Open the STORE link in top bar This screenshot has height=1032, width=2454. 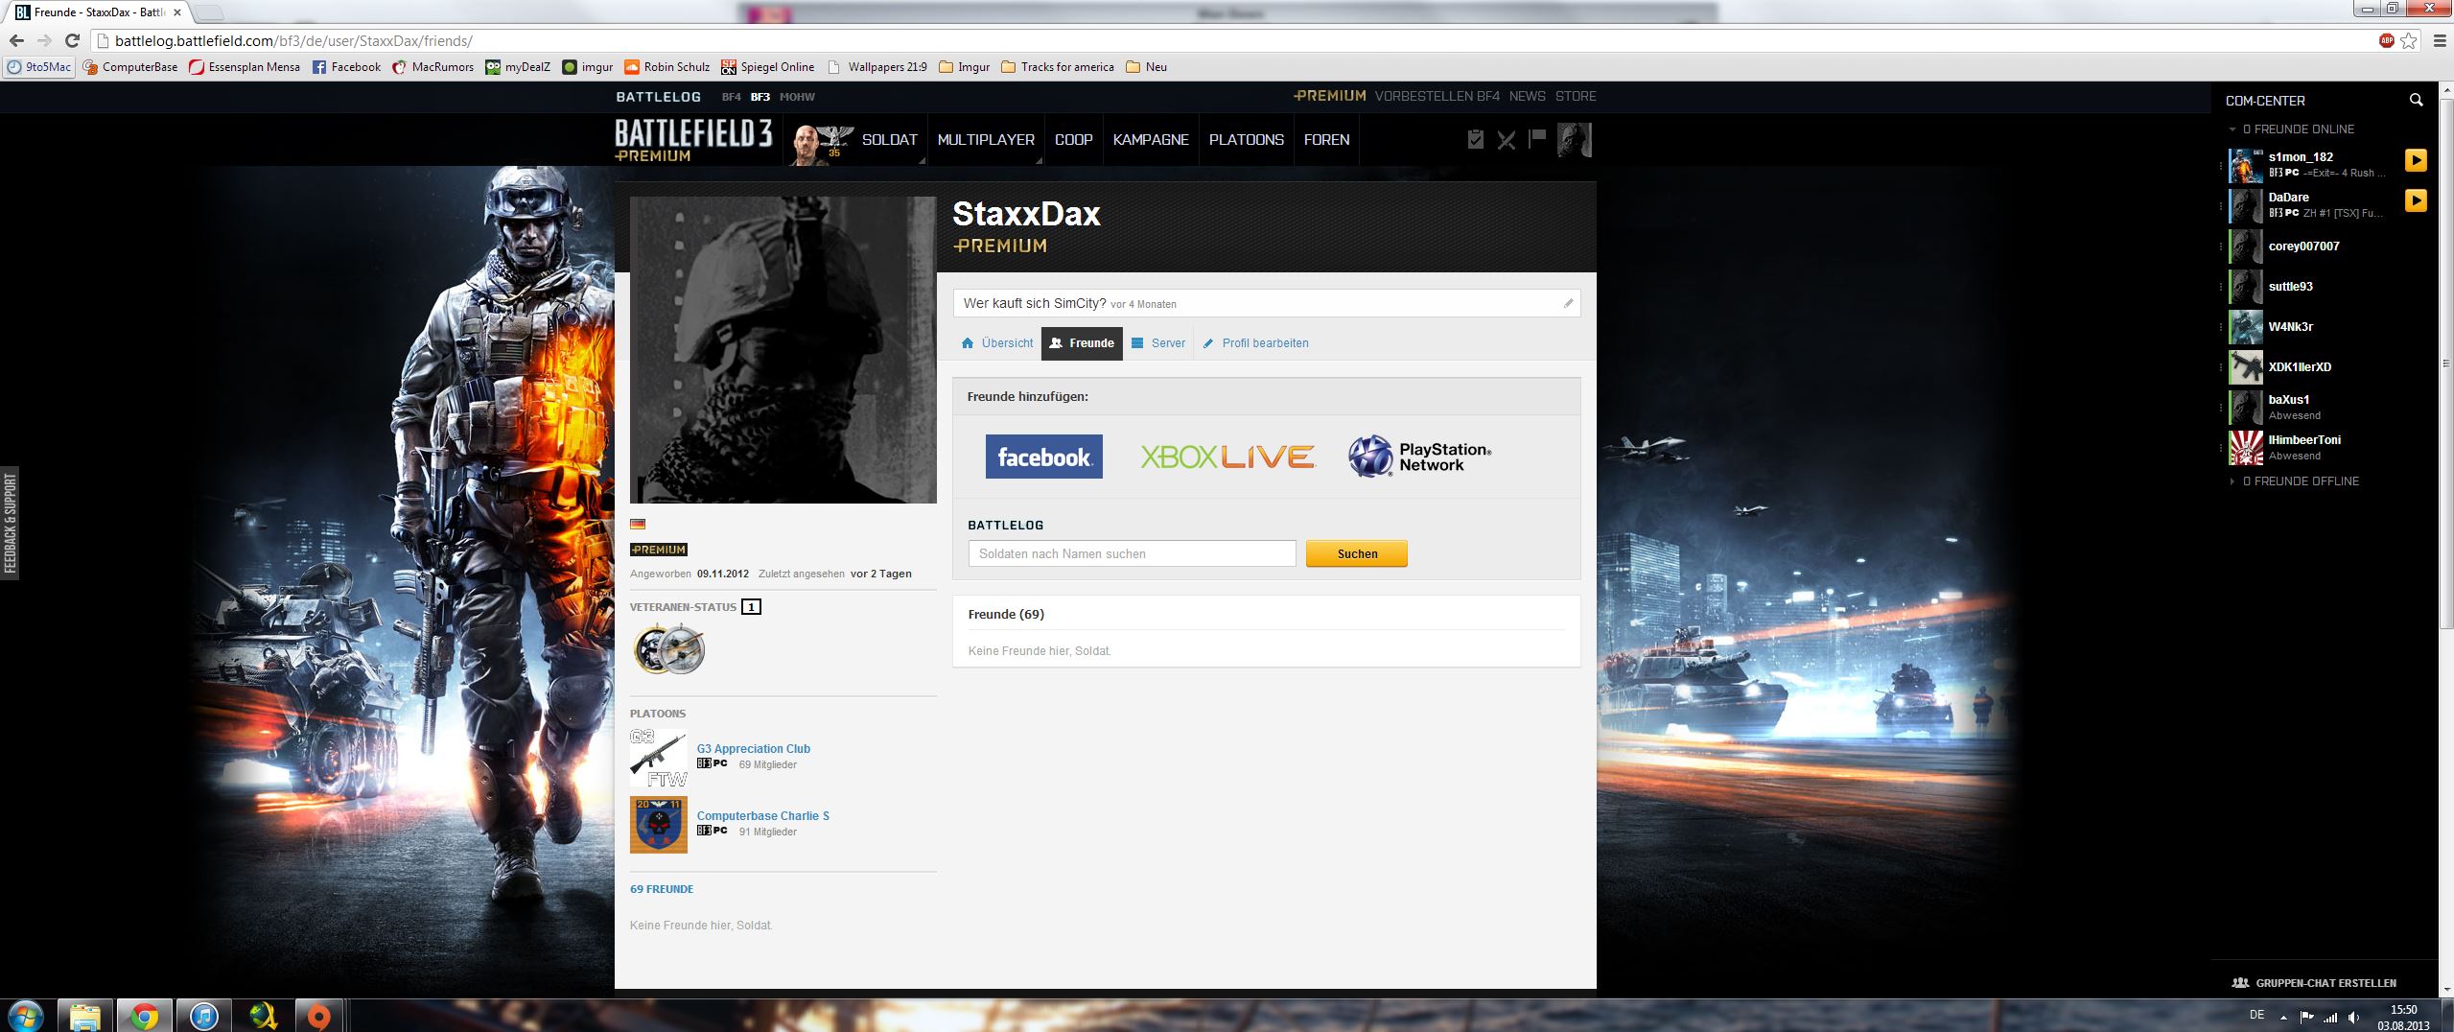(x=1576, y=96)
